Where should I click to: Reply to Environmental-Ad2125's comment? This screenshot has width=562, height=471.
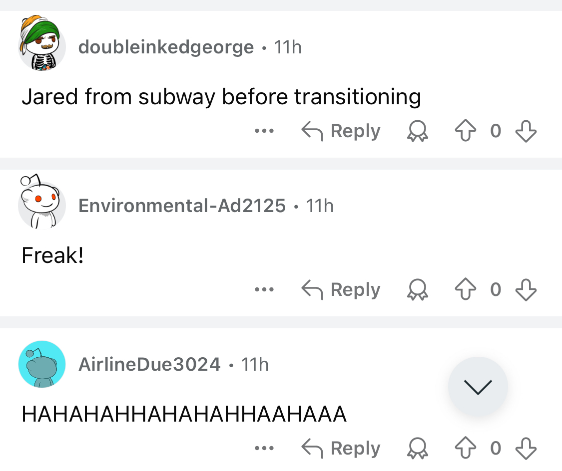tap(341, 290)
